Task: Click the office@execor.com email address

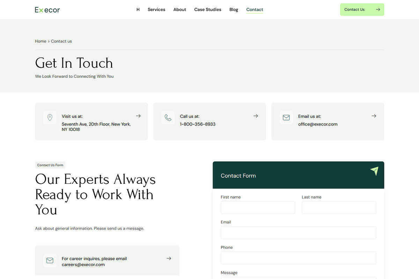Action: click(318, 124)
